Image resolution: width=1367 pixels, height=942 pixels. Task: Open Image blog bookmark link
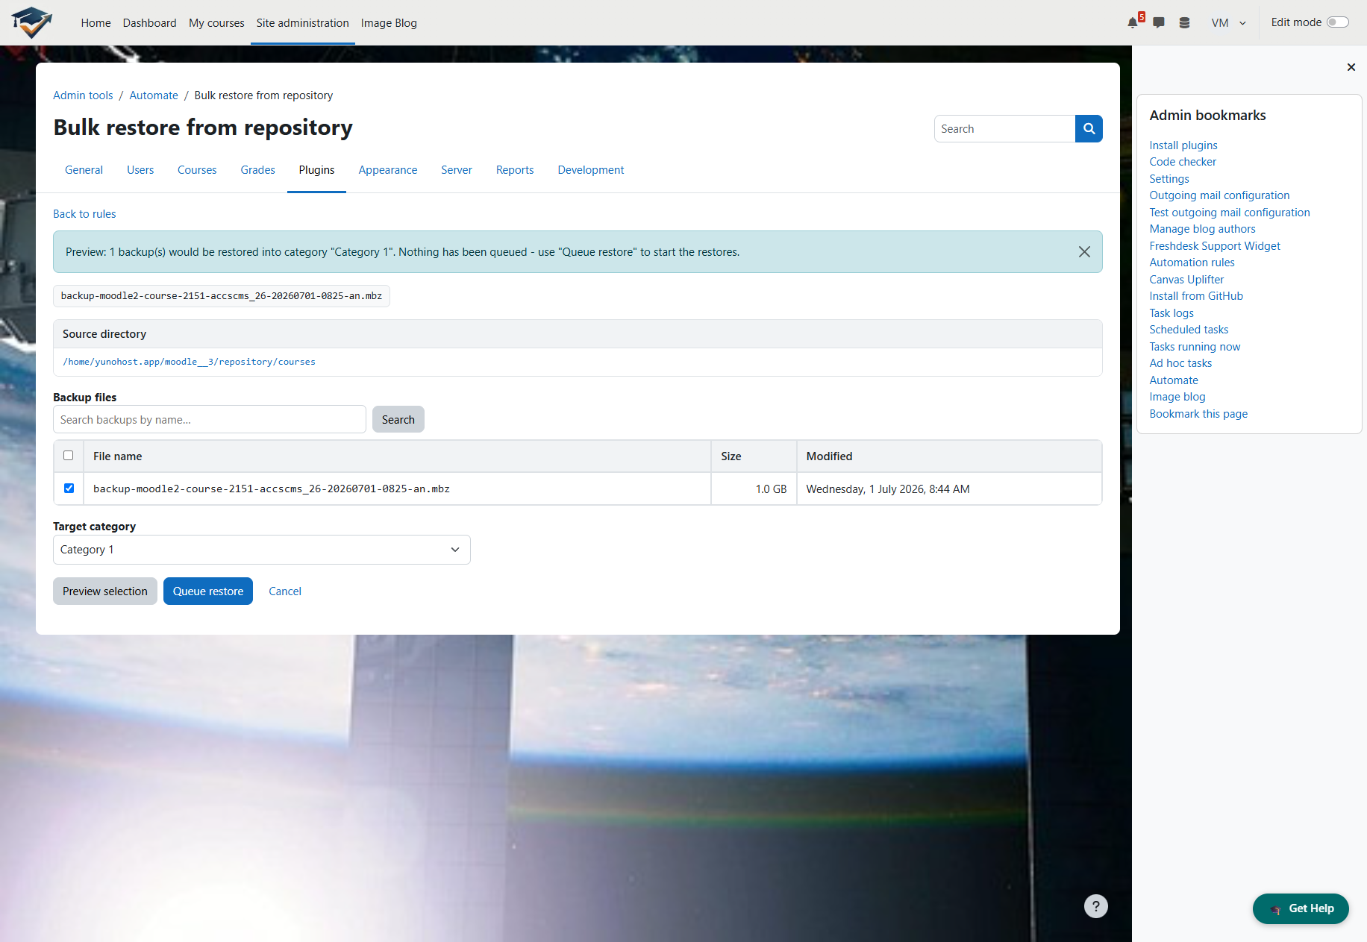coord(1177,397)
